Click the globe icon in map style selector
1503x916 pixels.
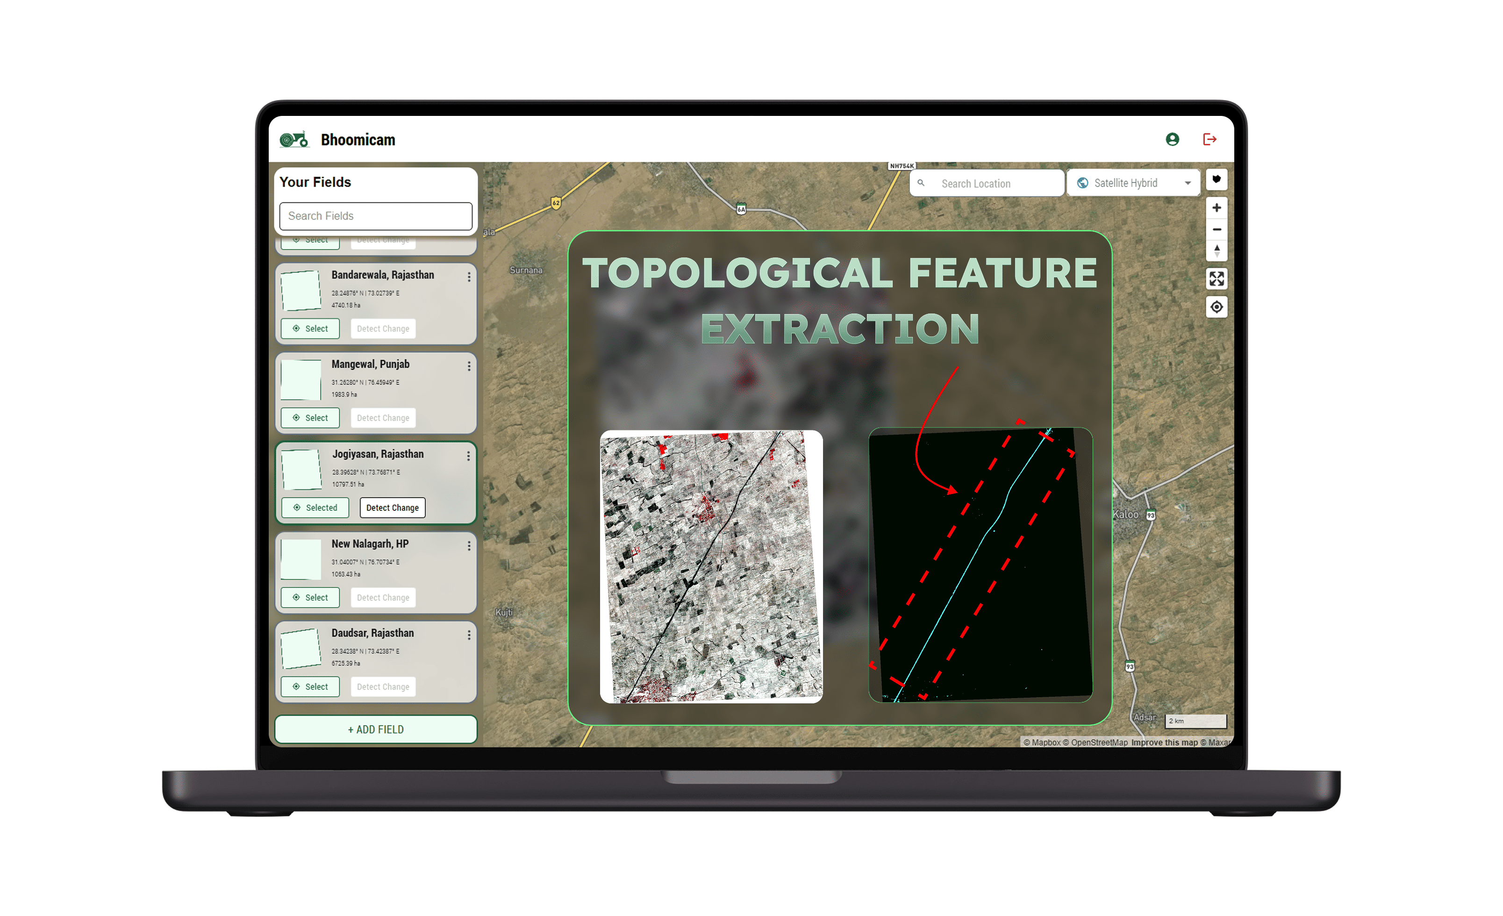pyautogui.click(x=1083, y=183)
